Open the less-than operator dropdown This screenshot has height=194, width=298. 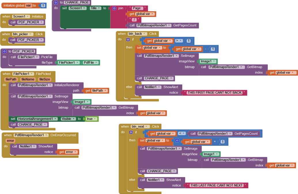181,133
